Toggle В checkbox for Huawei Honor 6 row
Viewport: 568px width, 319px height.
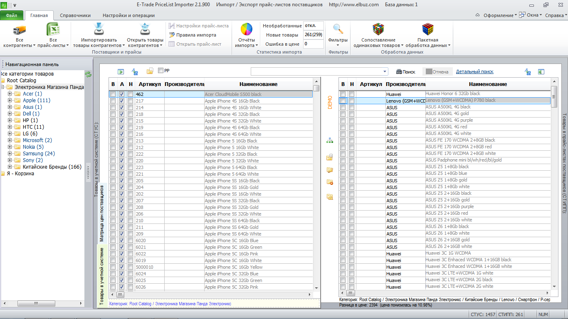click(x=343, y=94)
